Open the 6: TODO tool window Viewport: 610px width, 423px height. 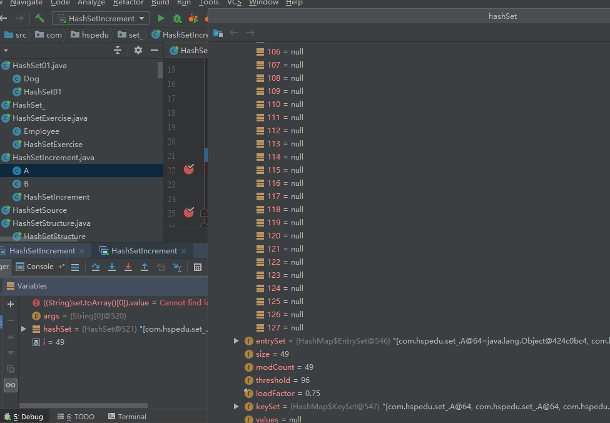click(x=76, y=416)
